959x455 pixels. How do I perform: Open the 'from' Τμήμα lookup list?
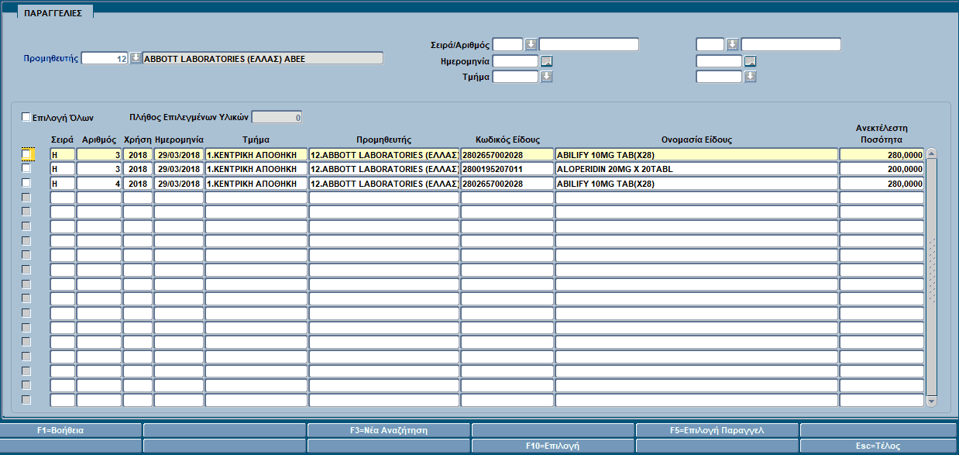(546, 77)
